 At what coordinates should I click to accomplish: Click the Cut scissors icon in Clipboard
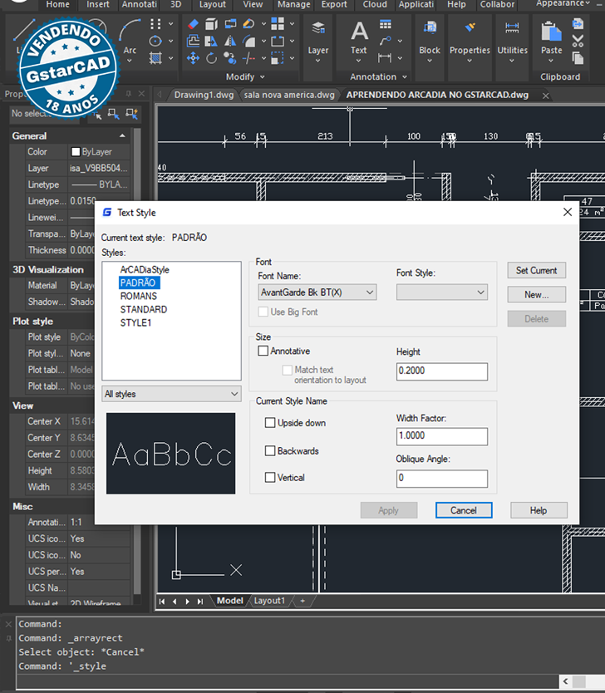(578, 41)
